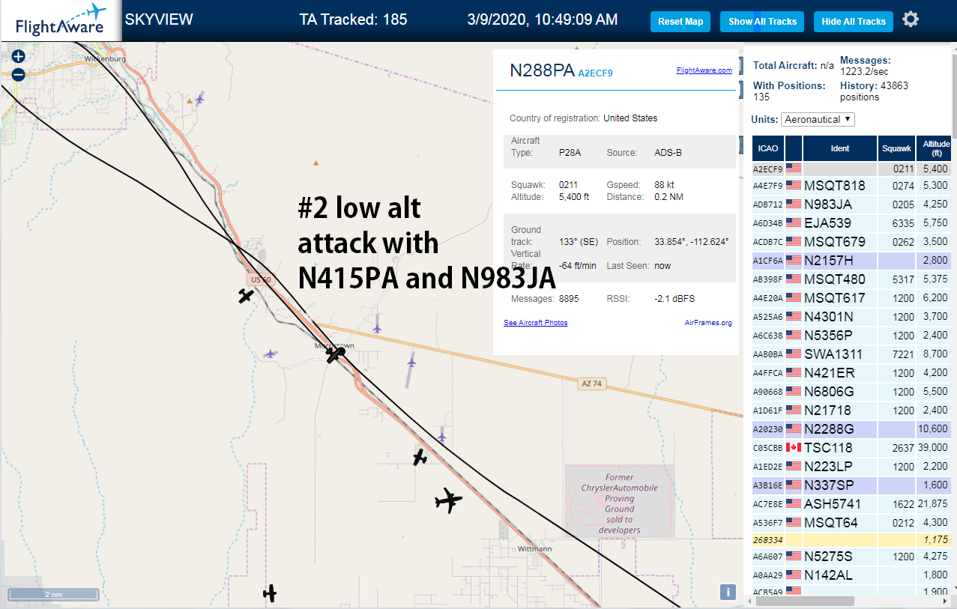Screen dimensions: 957x609
Task: Click the SKYVIEW header title
Action: (159, 19)
